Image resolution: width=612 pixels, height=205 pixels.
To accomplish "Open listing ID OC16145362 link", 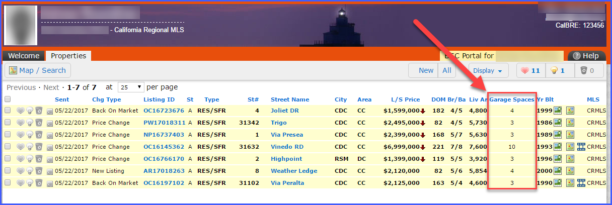I will click(164, 147).
